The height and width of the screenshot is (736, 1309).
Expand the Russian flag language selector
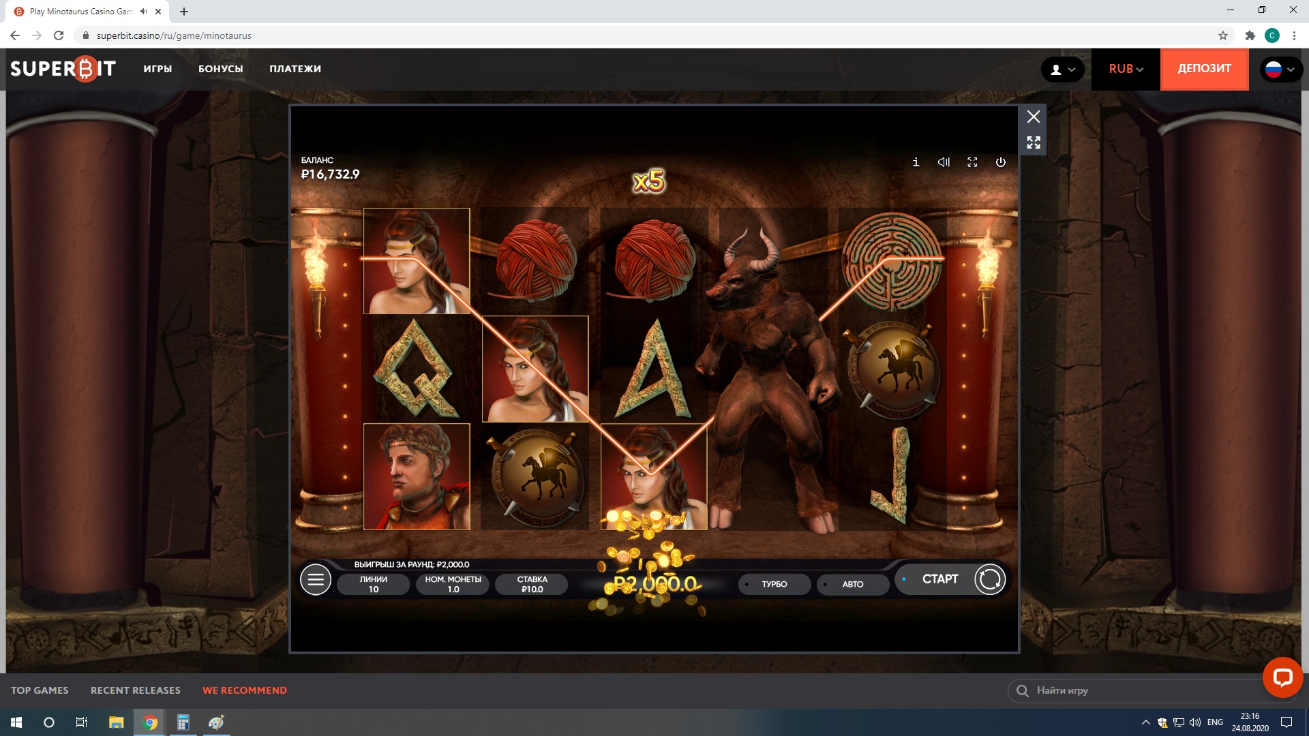(1280, 70)
